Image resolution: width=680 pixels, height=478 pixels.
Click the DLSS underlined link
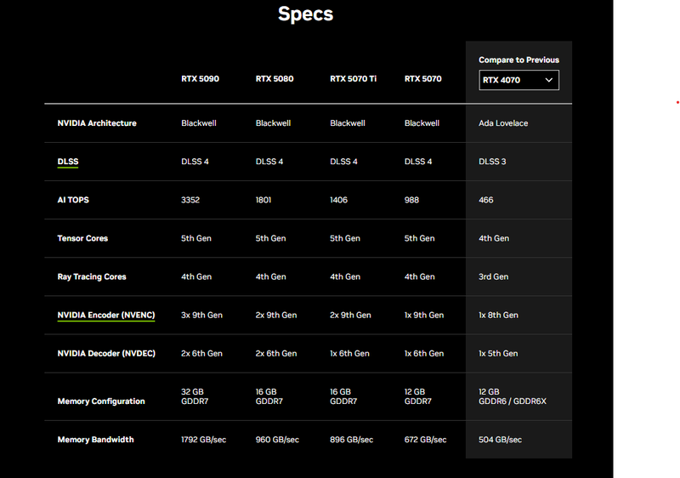[x=68, y=162]
